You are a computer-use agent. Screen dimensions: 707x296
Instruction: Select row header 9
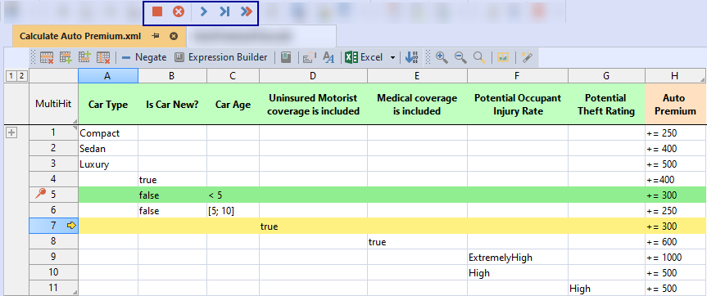[x=53, y=258]
